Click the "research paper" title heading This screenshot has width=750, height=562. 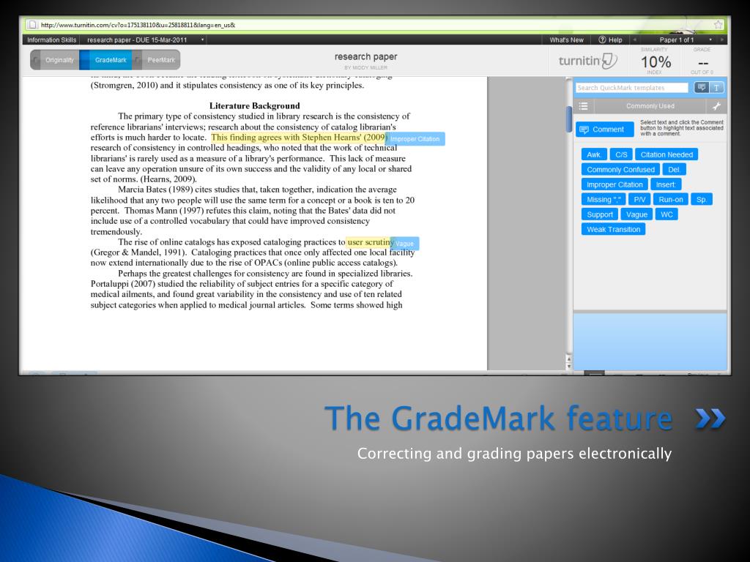[x=366, y=56]
